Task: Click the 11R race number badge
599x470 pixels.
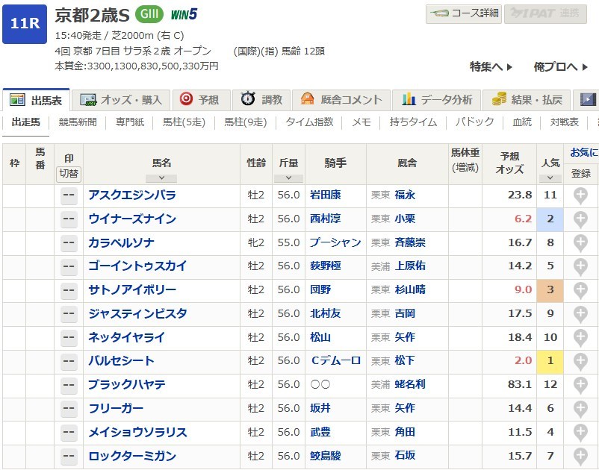Action: 25,23
